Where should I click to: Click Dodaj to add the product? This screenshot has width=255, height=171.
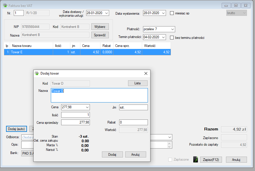point(112,155)
